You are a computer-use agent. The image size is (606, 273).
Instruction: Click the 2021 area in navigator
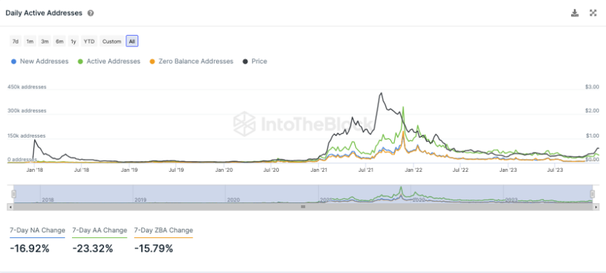[364, 194]
